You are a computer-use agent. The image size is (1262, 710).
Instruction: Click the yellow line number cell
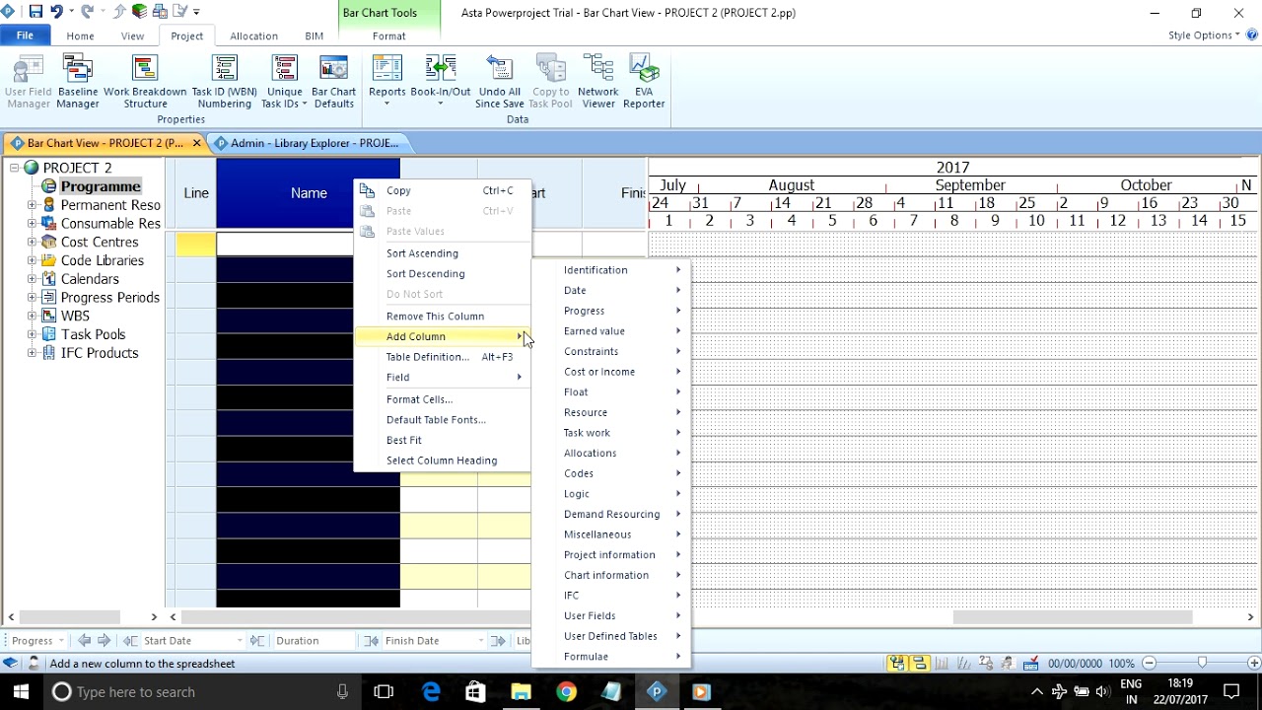(196, 244)
